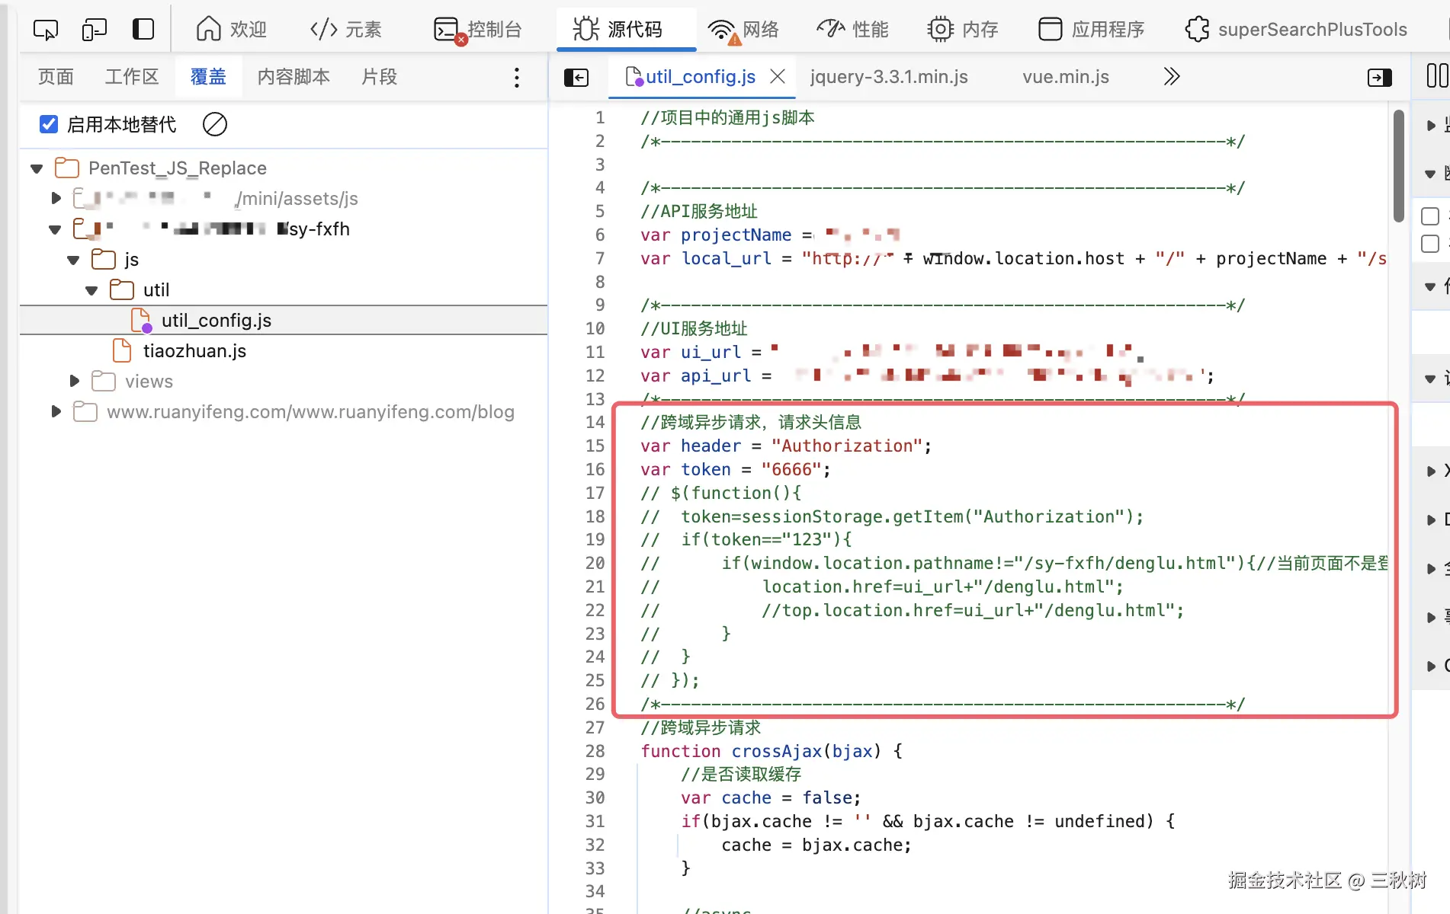This screenshot has height=914, width=1450.
Task: Open tiaozhuan.js in the file tree
Action: click(194, 351)
